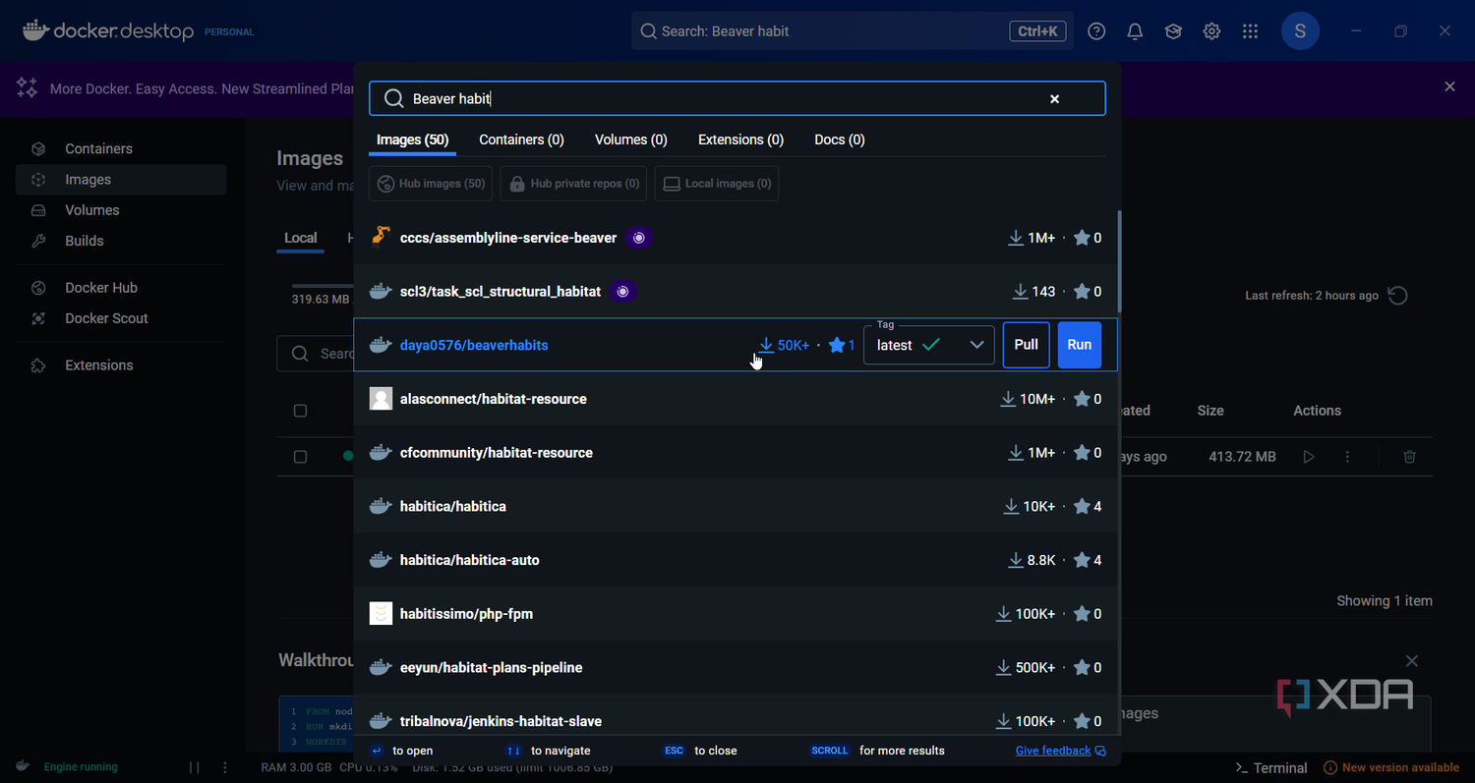Toggle Hub images (50) filter

pos(432,184)
